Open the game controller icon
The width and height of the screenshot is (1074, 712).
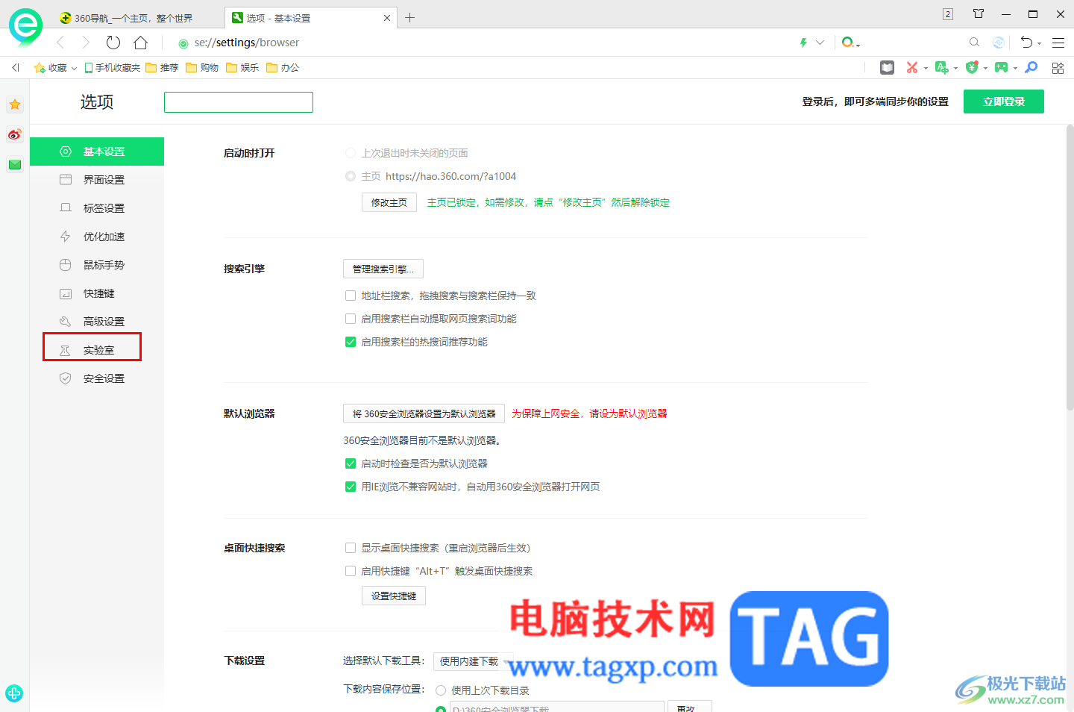(x=1001, y=68)
